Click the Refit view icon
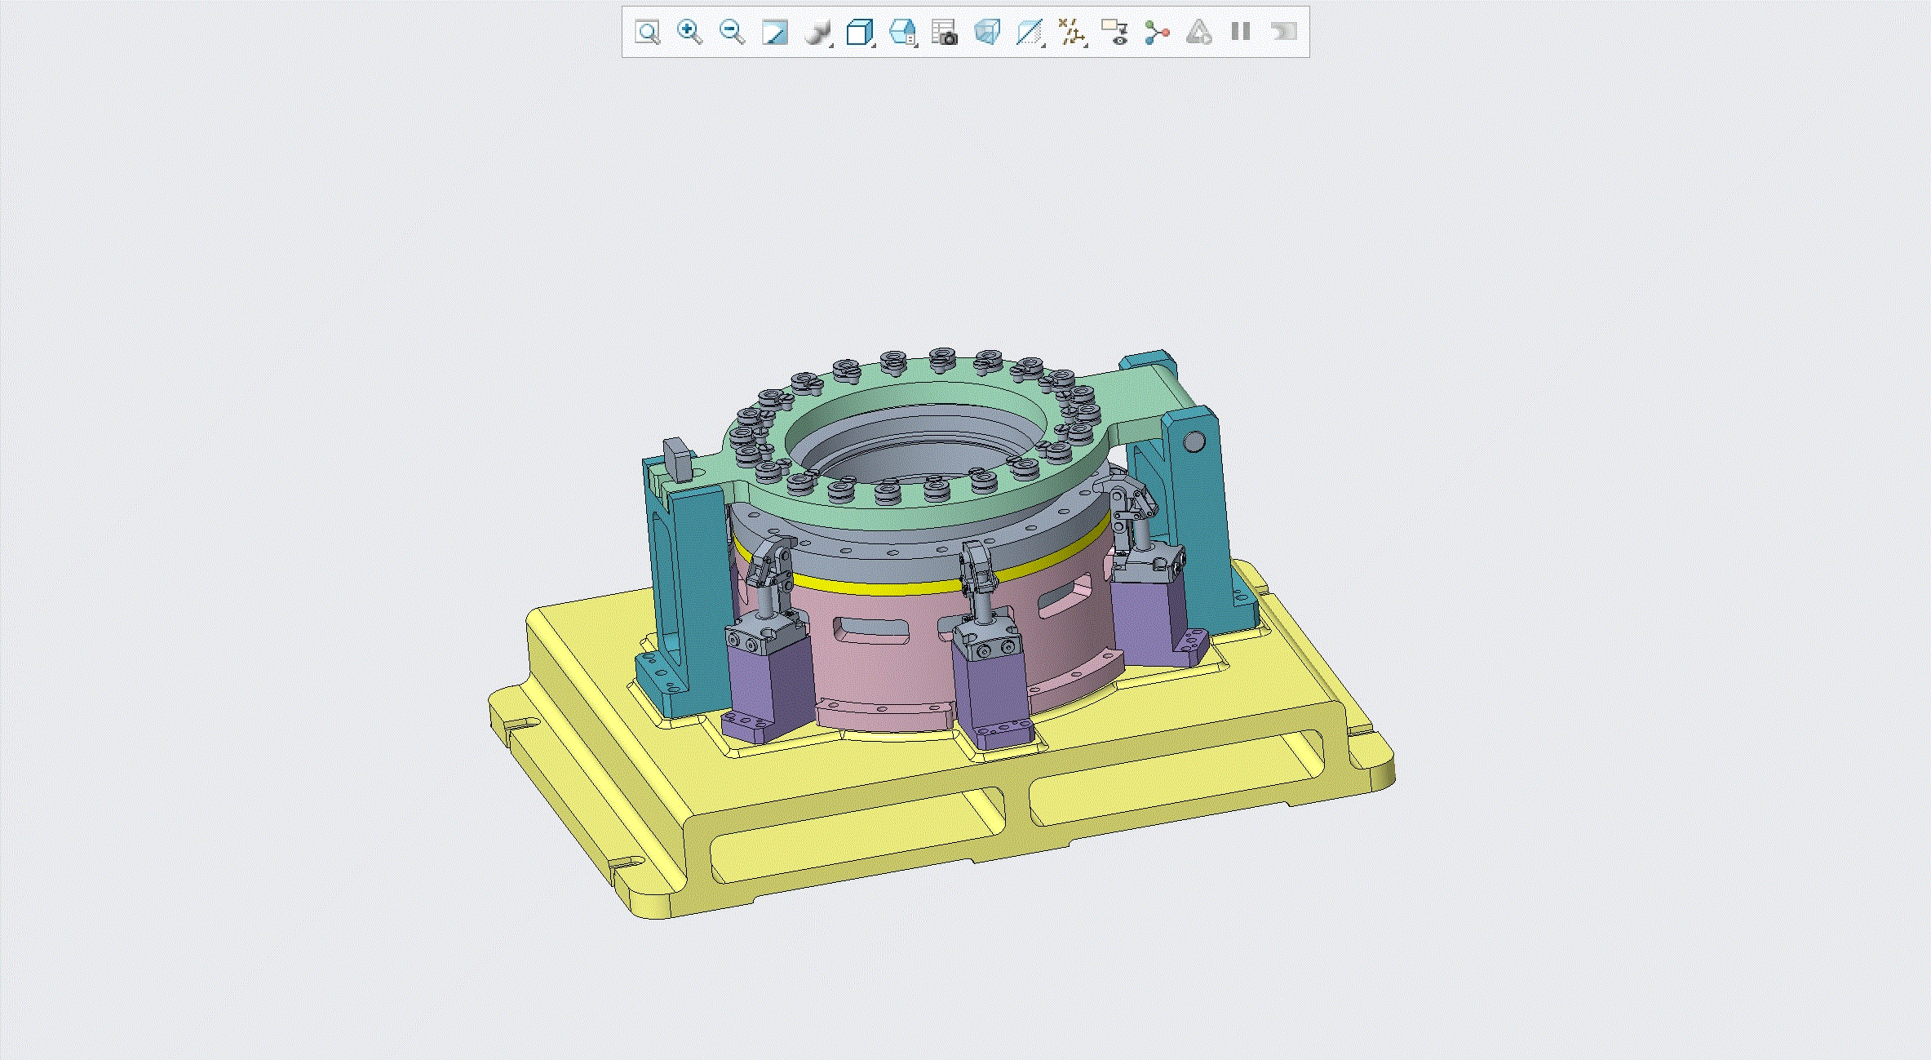This screenshot has width=1931, height=1060. click(x=647, y=33)
